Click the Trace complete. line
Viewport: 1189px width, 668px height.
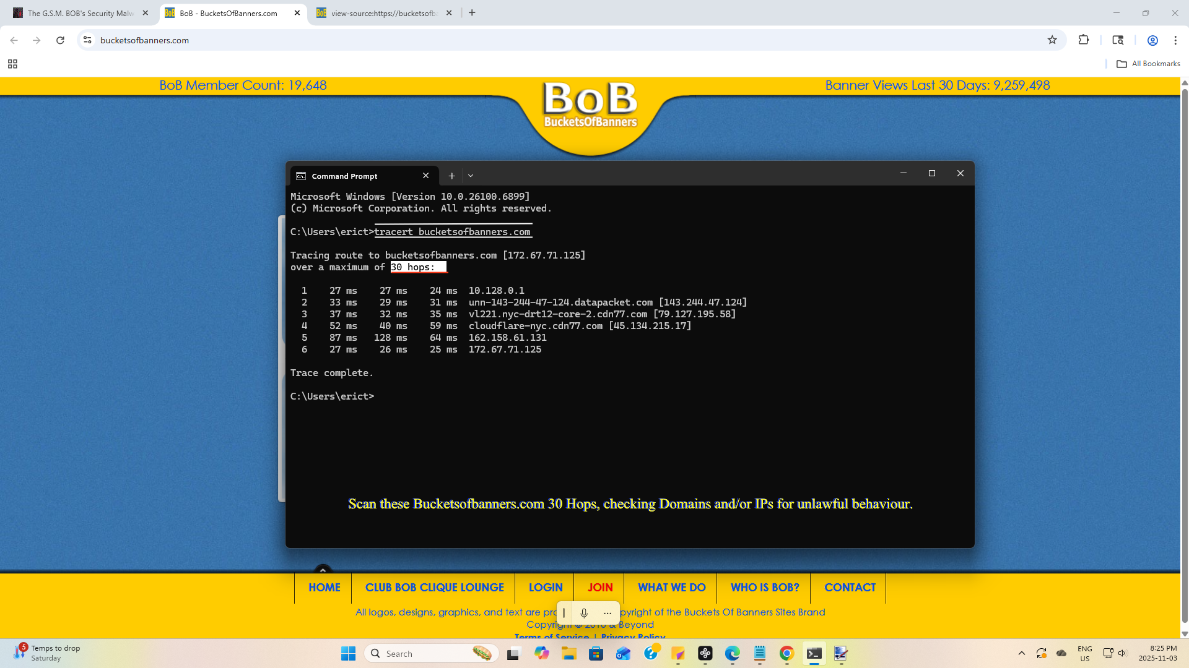pos(332,373)
